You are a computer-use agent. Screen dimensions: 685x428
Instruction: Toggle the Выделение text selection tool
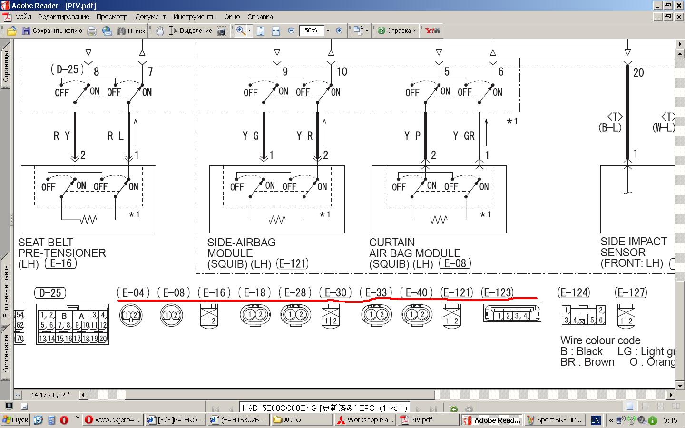pos(191,31)
